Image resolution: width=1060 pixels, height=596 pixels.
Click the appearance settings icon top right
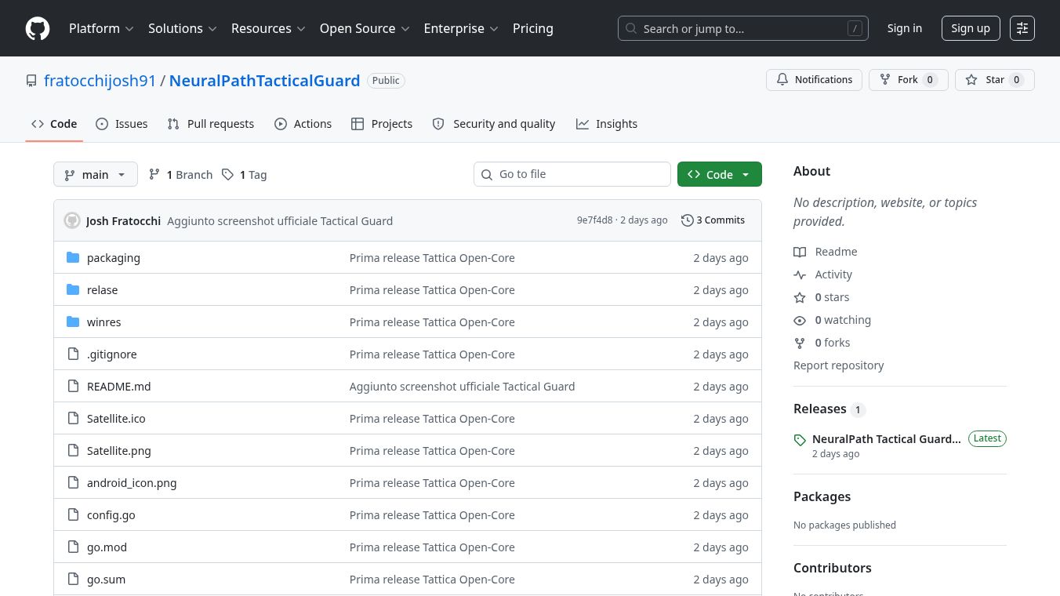point(1022,28)
